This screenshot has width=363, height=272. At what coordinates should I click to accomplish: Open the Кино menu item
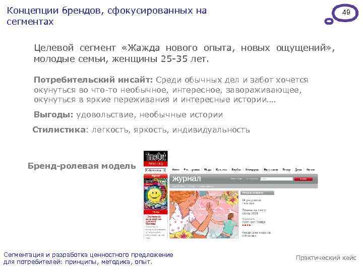pos(176,170)
